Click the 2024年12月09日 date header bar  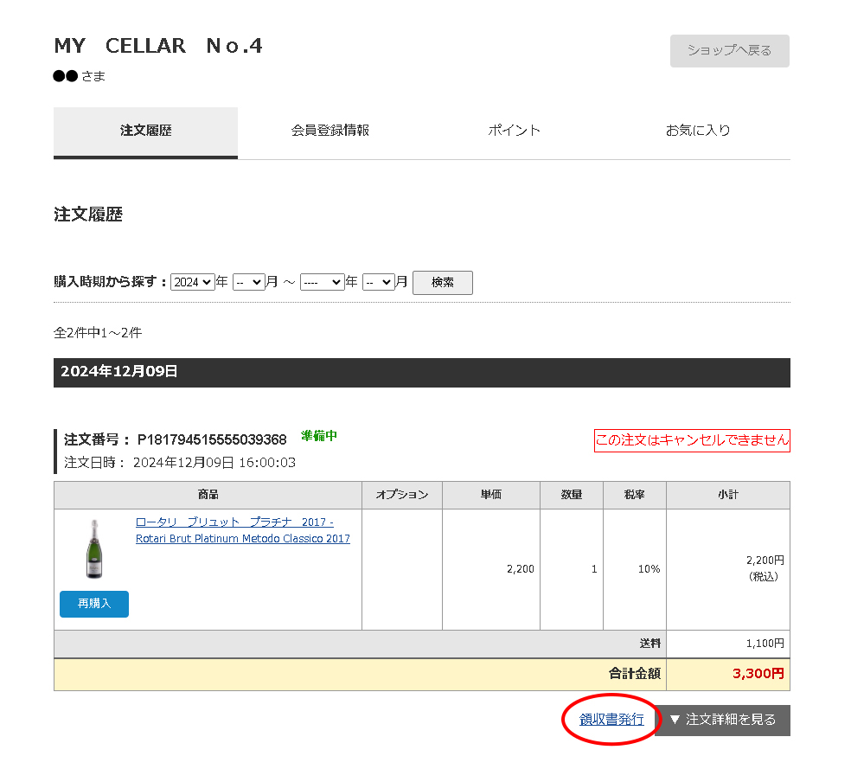[x=421, y=373]
